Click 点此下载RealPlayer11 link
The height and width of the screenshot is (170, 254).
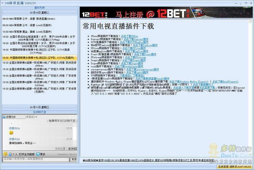(x=225, y=82)
